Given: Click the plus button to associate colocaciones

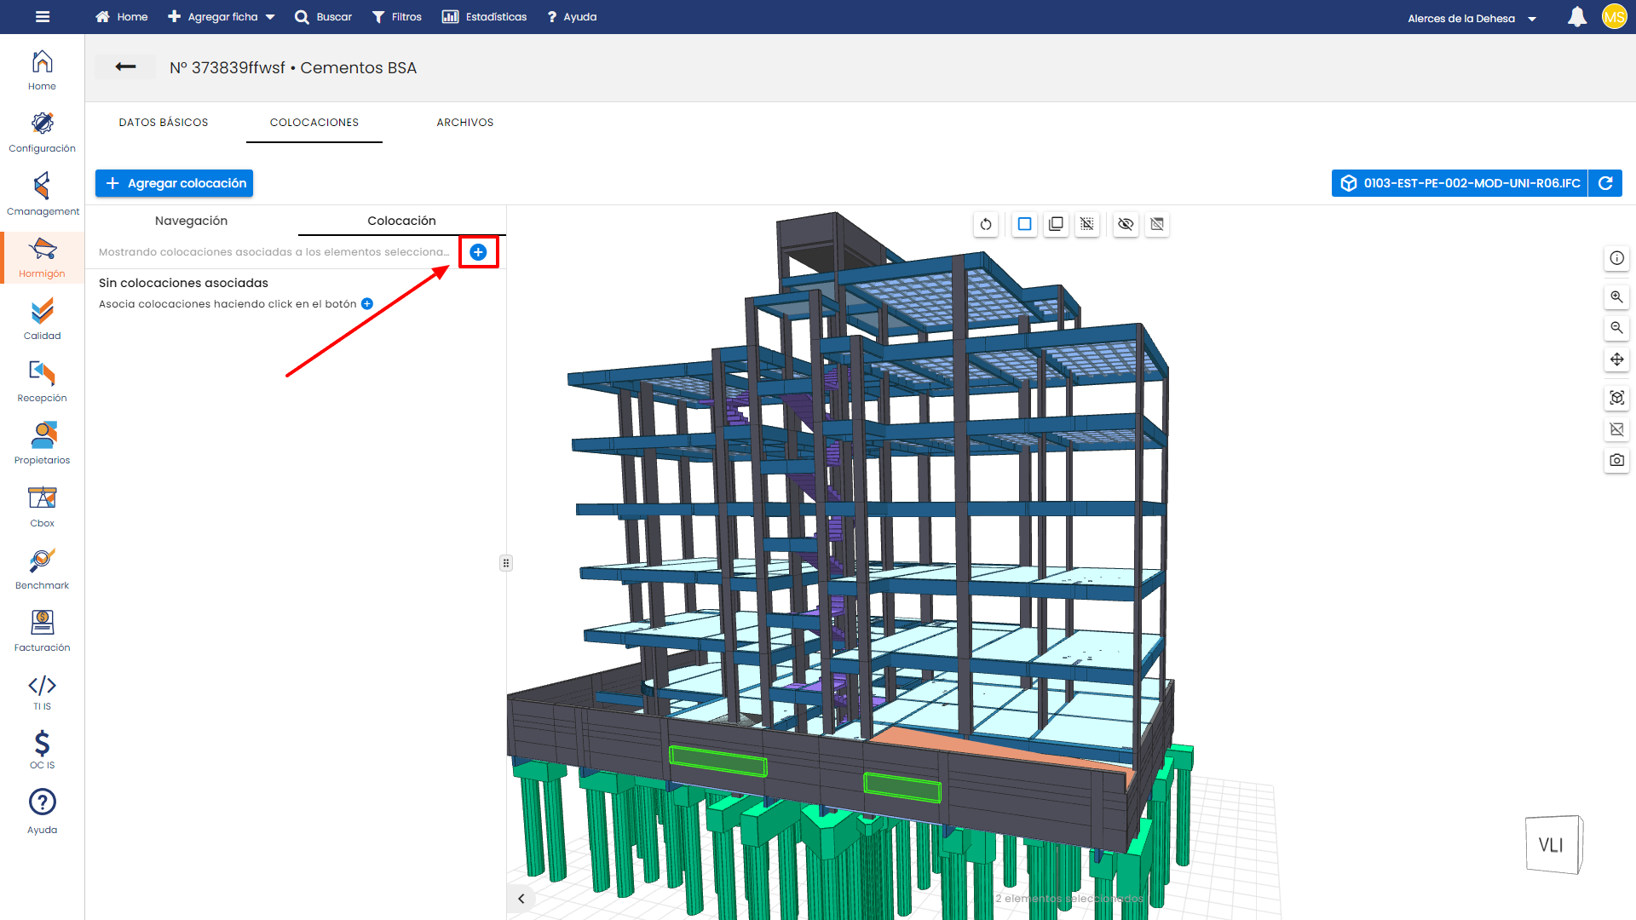Looking at the screenshot, I should 478,252.
